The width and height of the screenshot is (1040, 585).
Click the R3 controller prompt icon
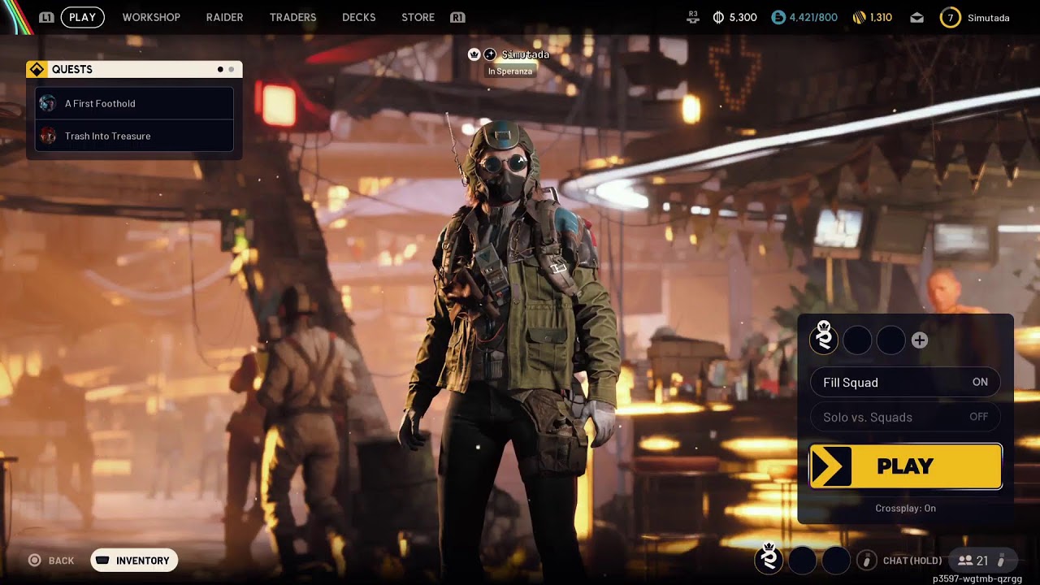693,17
